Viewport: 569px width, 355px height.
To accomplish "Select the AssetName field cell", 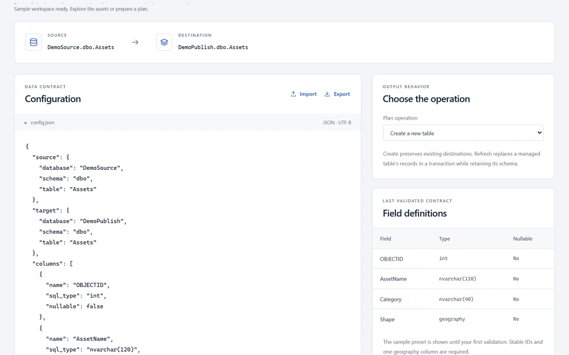I will [394, 279].
